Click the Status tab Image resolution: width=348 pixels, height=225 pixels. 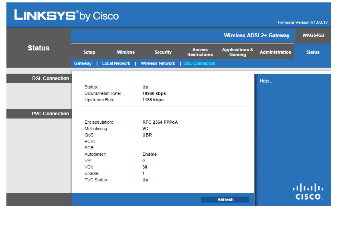coord(313,52)
